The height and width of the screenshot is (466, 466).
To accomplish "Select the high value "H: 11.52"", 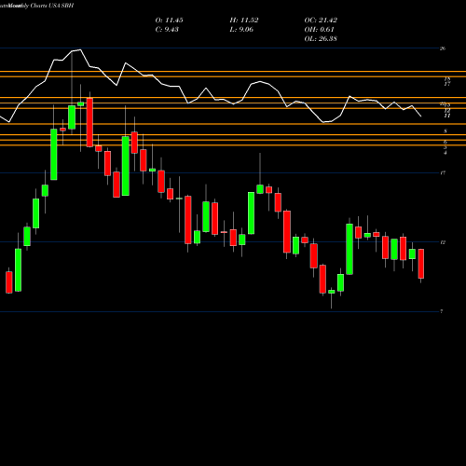I will (244, 21).
